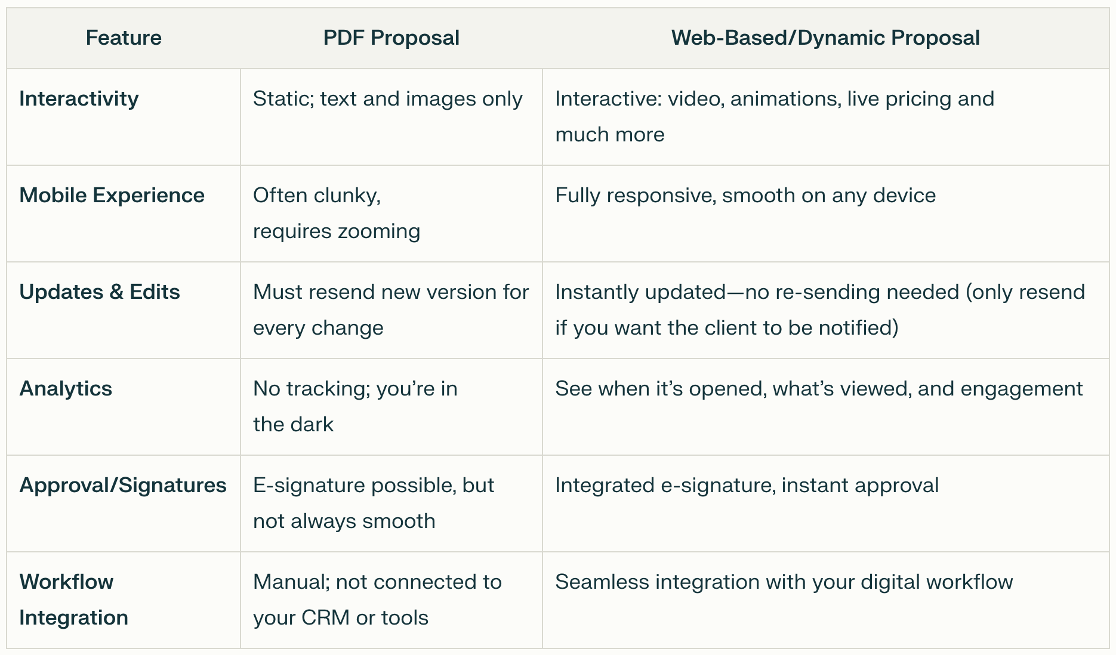Click 'Integrated e-signature, instant approval' cell
The height and width of the screenshot is (655, 1116).
coord(747,485)
